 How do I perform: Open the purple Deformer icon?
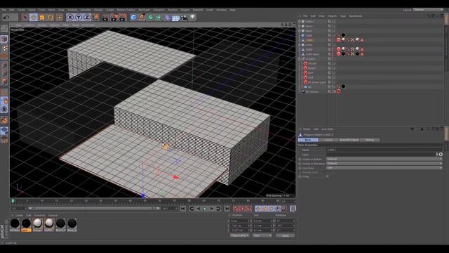coord(167,18)
